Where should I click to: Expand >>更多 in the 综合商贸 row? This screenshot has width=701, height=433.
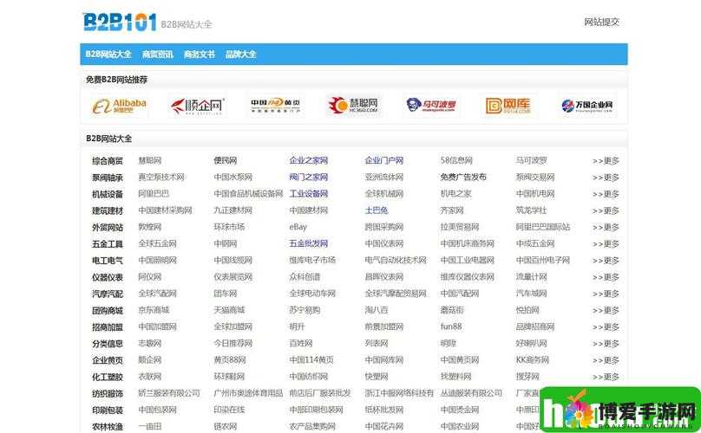(606, 161)
